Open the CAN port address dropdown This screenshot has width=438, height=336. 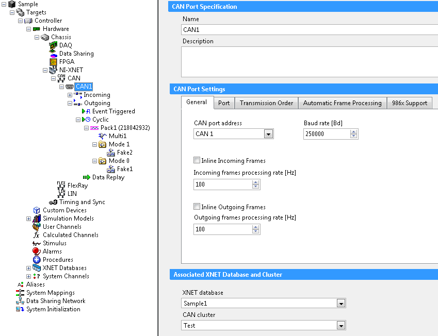(268, 134)
